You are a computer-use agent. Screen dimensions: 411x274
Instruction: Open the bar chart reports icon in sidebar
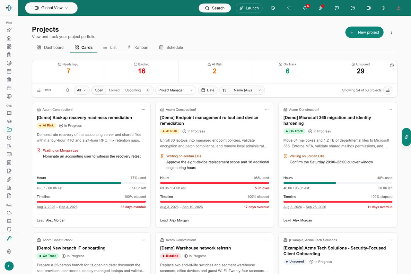[9, 188]
